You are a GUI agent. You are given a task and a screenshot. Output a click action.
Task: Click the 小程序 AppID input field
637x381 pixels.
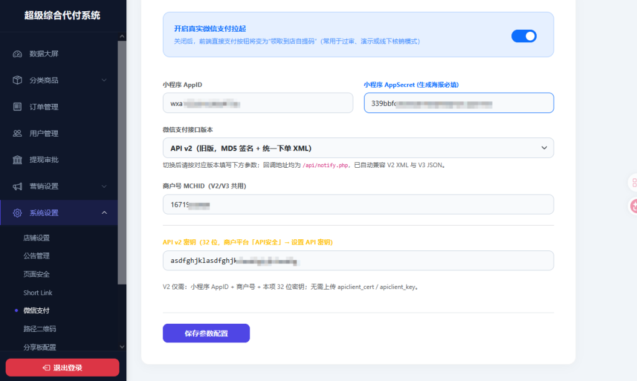[258, 103]
